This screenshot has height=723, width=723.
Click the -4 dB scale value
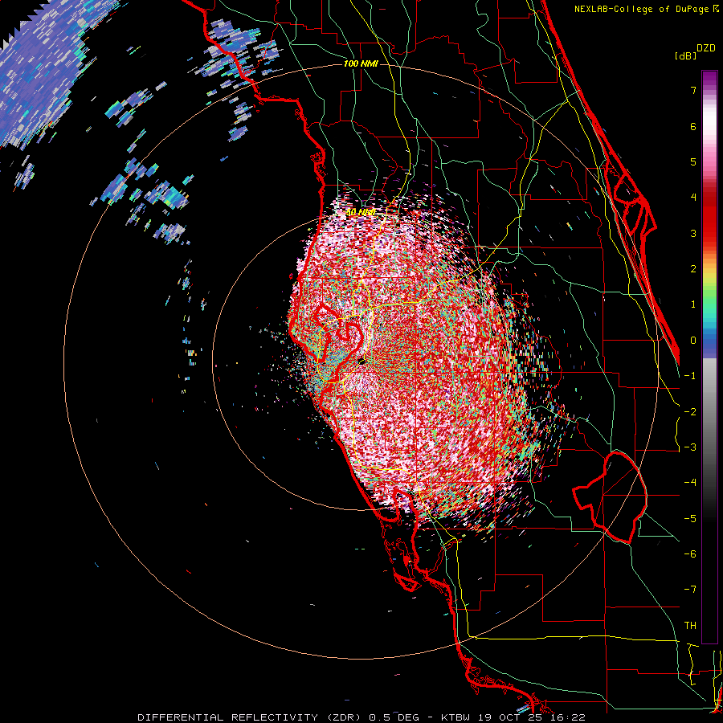click(x=690, y=483)
